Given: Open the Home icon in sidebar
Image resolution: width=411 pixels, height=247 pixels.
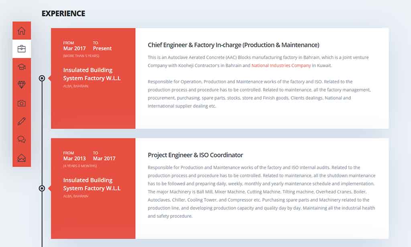Looking at the screenshot, I should pos(22,30).
